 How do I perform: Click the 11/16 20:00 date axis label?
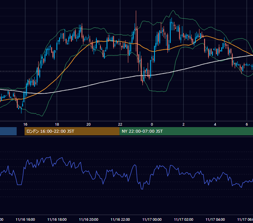coord(89,219)
